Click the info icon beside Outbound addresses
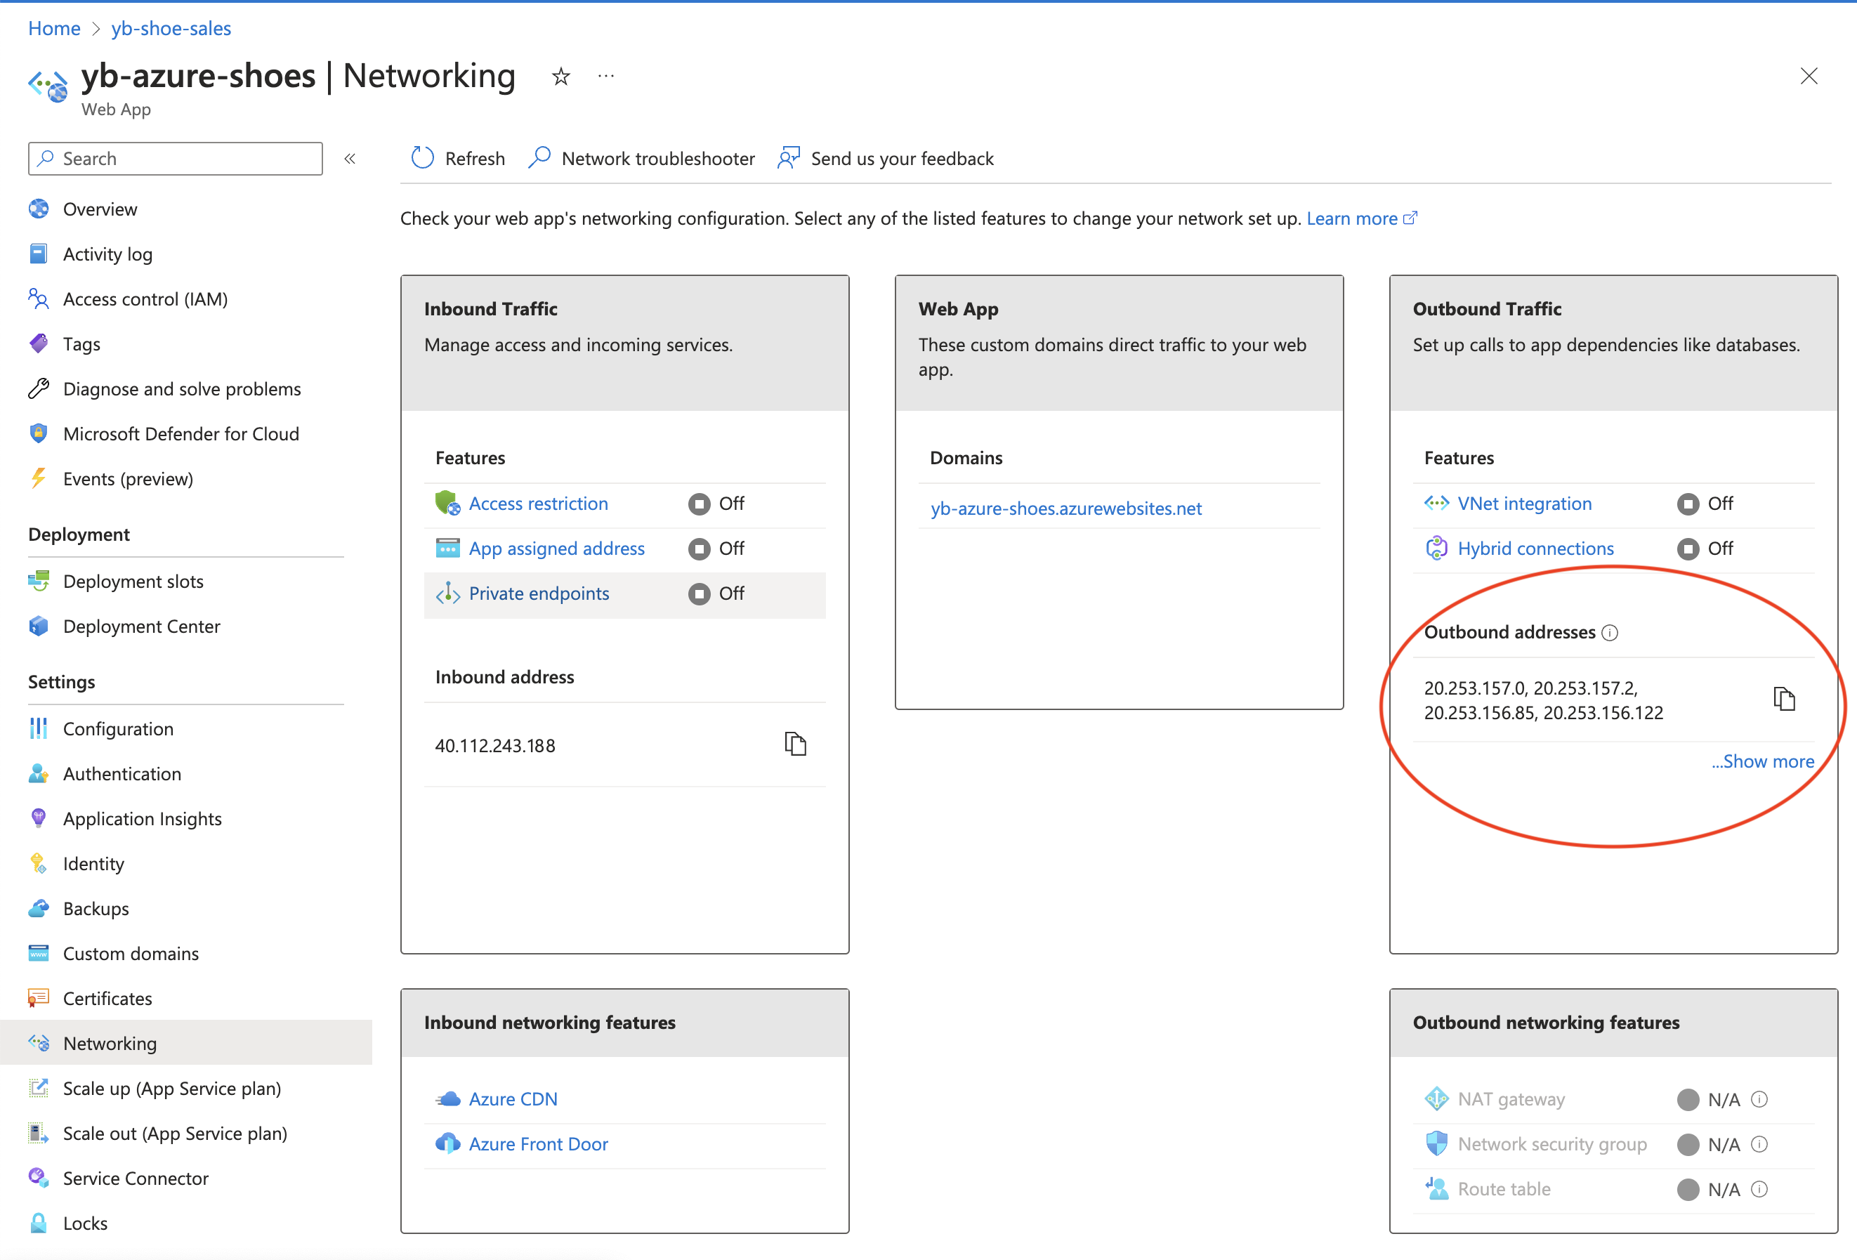The height and width of the screenshot is (1260, 1857). (1611, 632)
